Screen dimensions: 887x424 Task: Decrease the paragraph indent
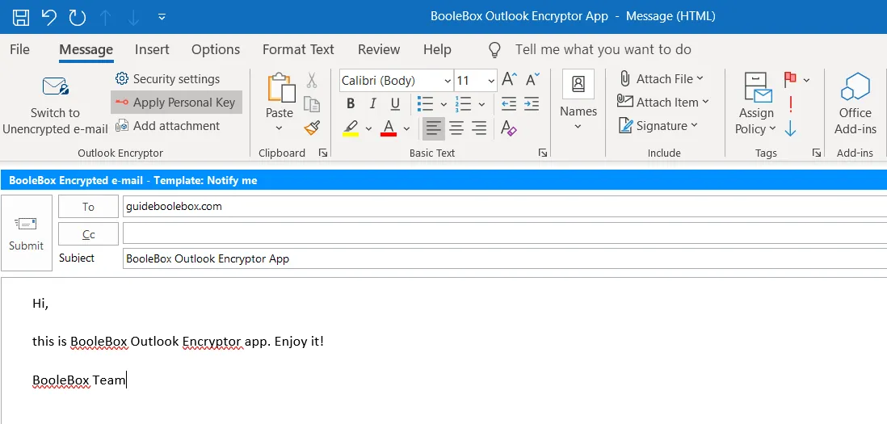[x=509, y=104]
